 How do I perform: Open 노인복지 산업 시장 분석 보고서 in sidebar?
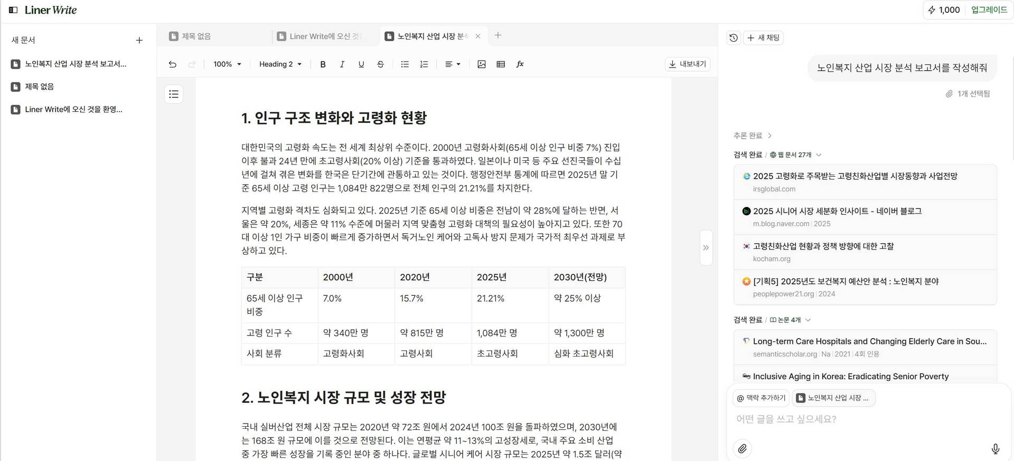[75, 64]
